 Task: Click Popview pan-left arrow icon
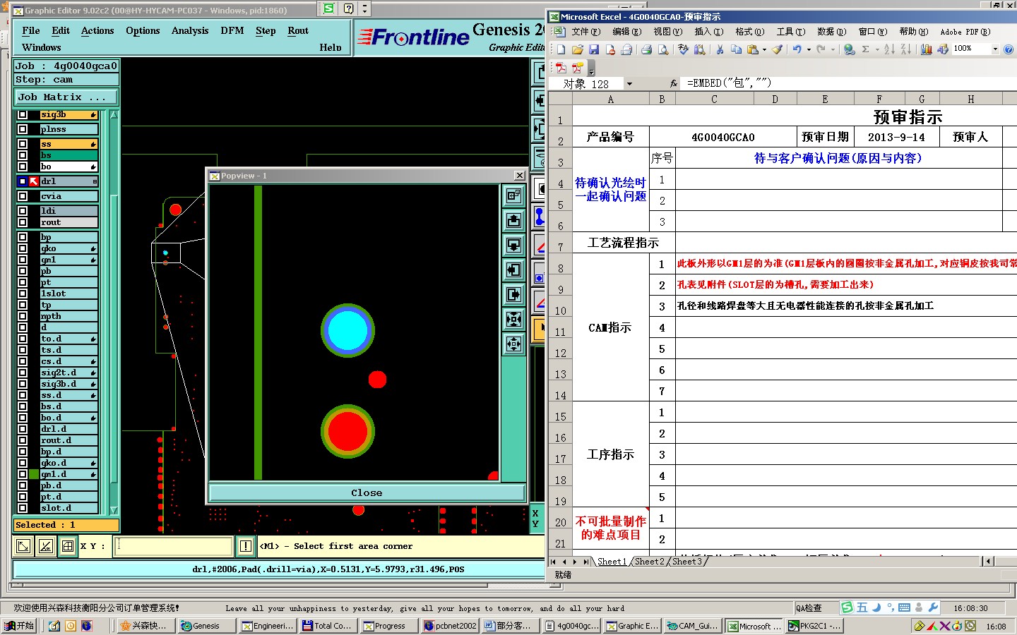[x=514, y=270]
